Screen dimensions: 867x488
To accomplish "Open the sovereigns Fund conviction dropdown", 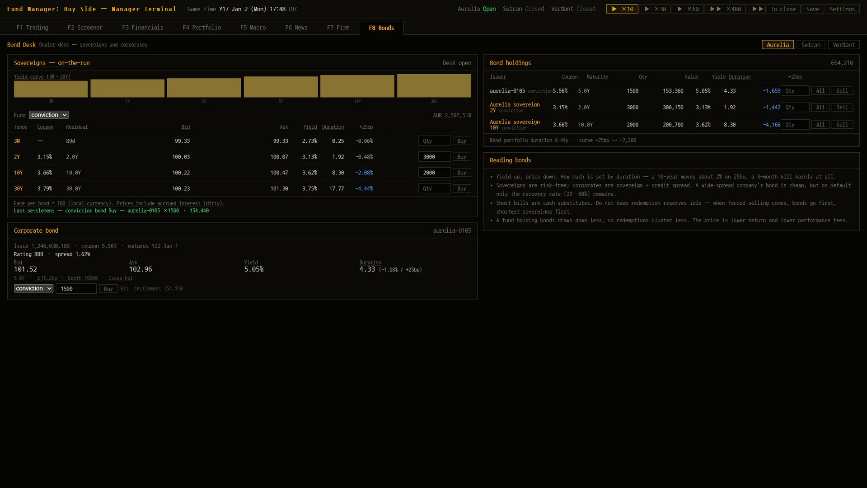I will [x=49, y=115].
